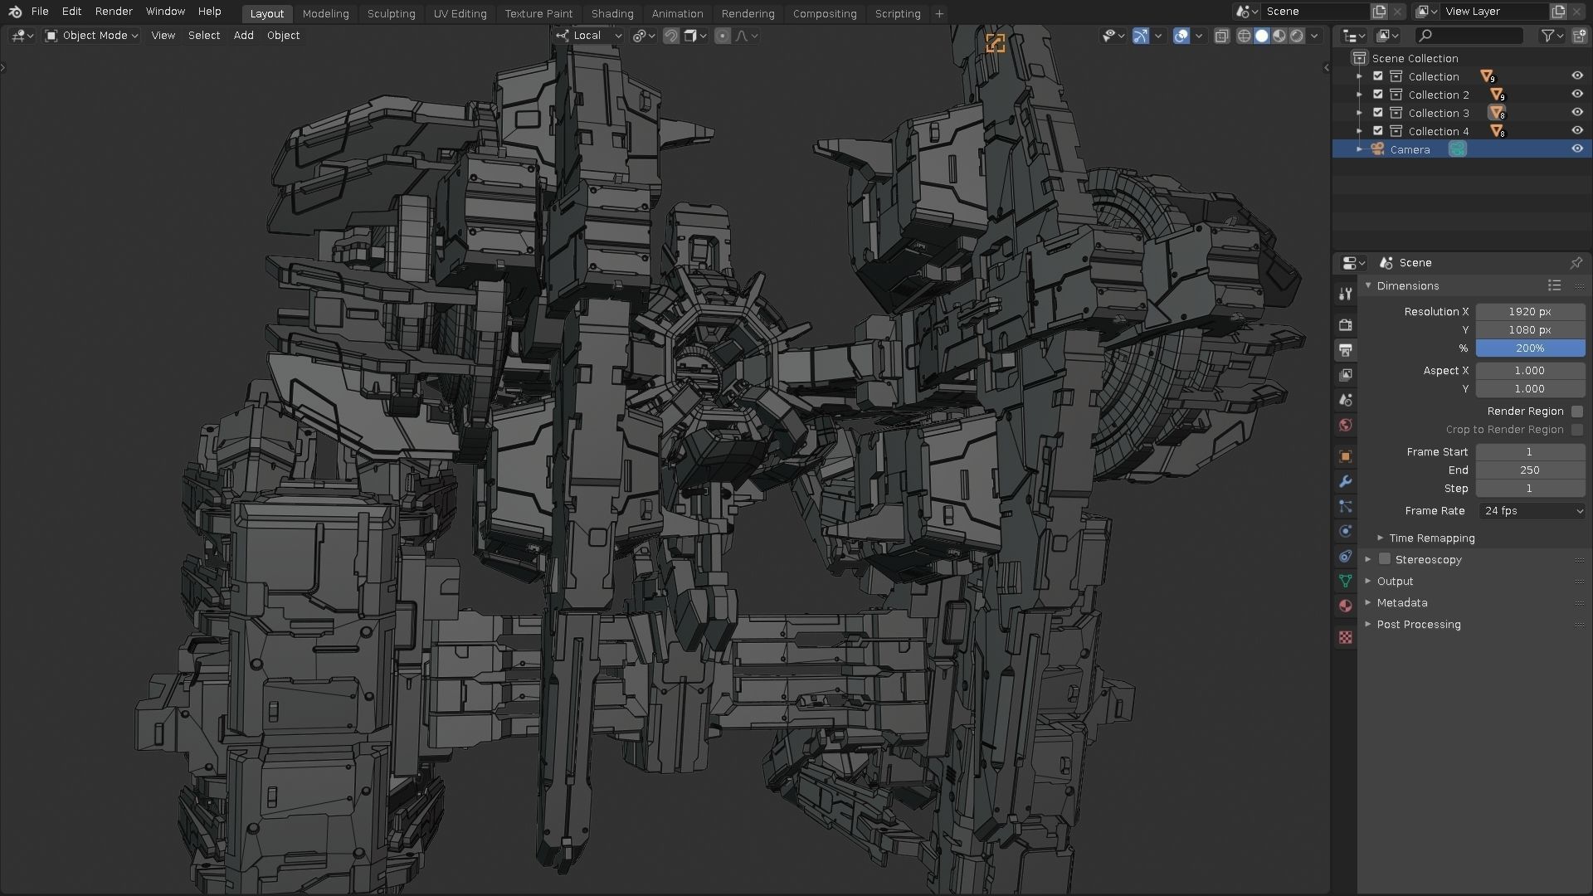Viewport: 1593px width, 896px height.
Task: Enable Material Preview shading in the viewport
Action: click(1279, 36)
